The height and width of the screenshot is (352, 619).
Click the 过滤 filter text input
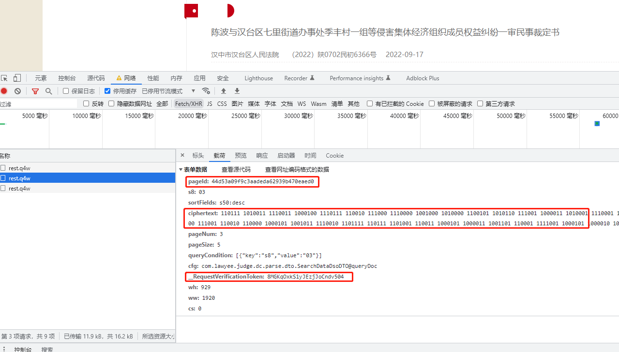38,103
